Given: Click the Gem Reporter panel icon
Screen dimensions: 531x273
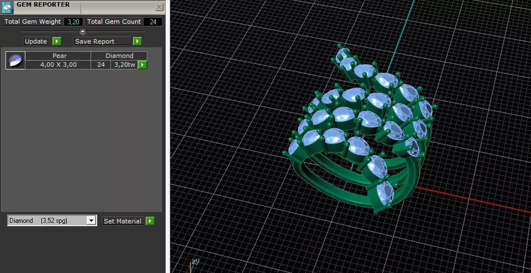Looking at the screenshot, I should click(x=7, y=7).
